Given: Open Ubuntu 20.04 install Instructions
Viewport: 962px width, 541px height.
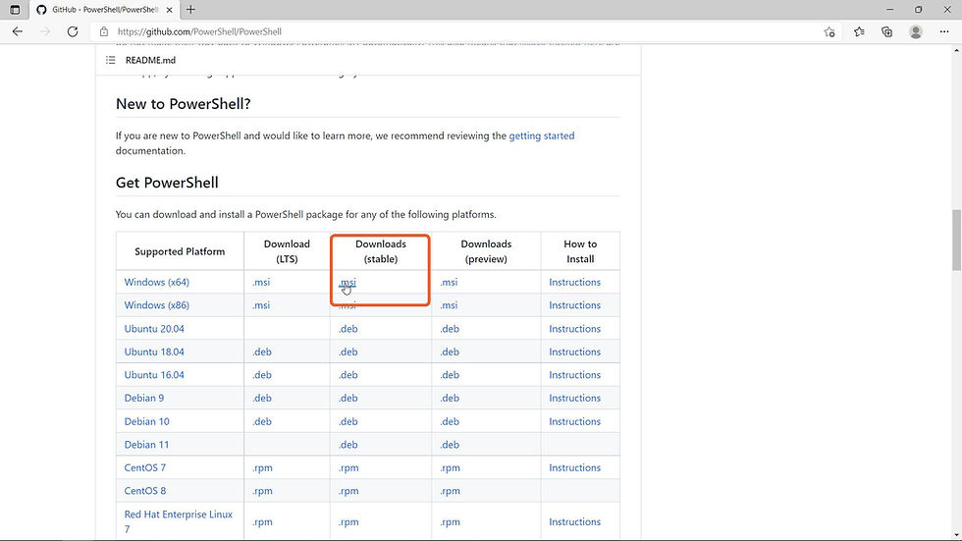Looking at the screenshot, I should tap(575, 329).
